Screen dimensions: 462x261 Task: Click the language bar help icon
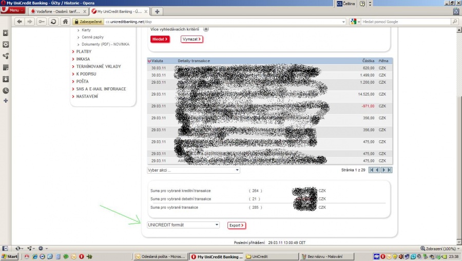362,4
